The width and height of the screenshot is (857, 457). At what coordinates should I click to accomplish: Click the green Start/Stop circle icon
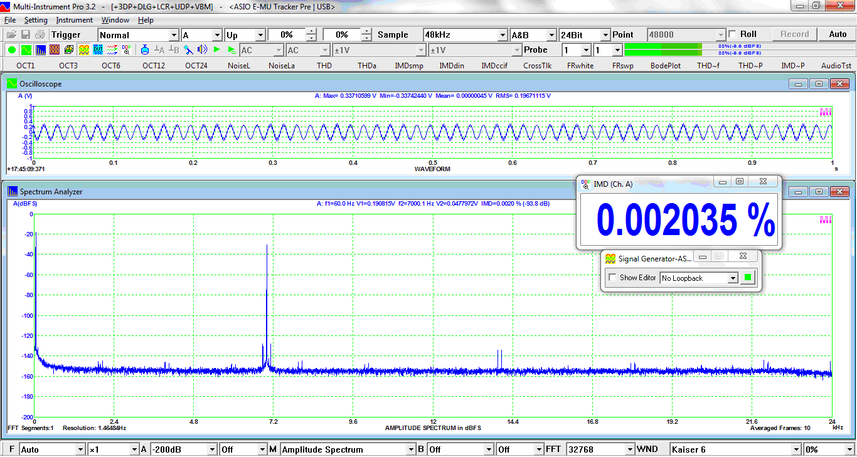click(x=12, y=50)
